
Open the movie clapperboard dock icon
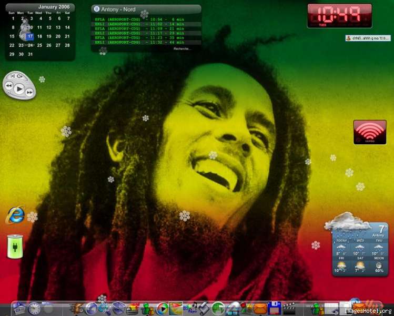(x=289, y=309)
